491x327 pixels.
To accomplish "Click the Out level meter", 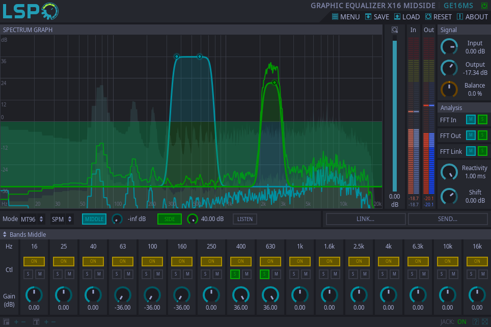I will coord(429,115).
